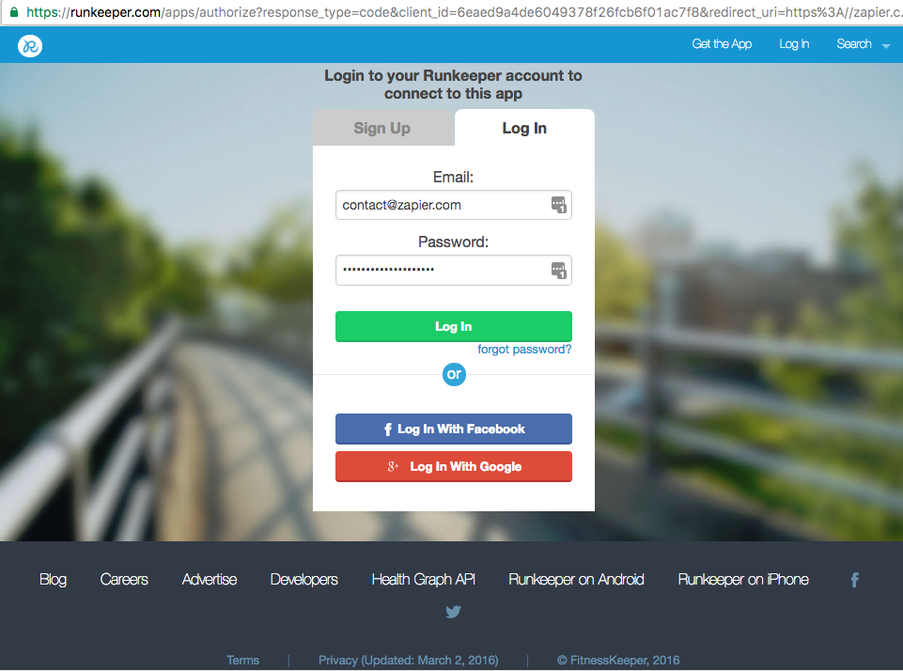
Task: Click the password manager icon in Password field
Action: tap(558, 270)
